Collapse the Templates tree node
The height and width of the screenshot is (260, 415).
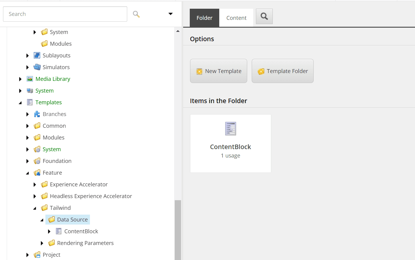(x=20, y=102)
